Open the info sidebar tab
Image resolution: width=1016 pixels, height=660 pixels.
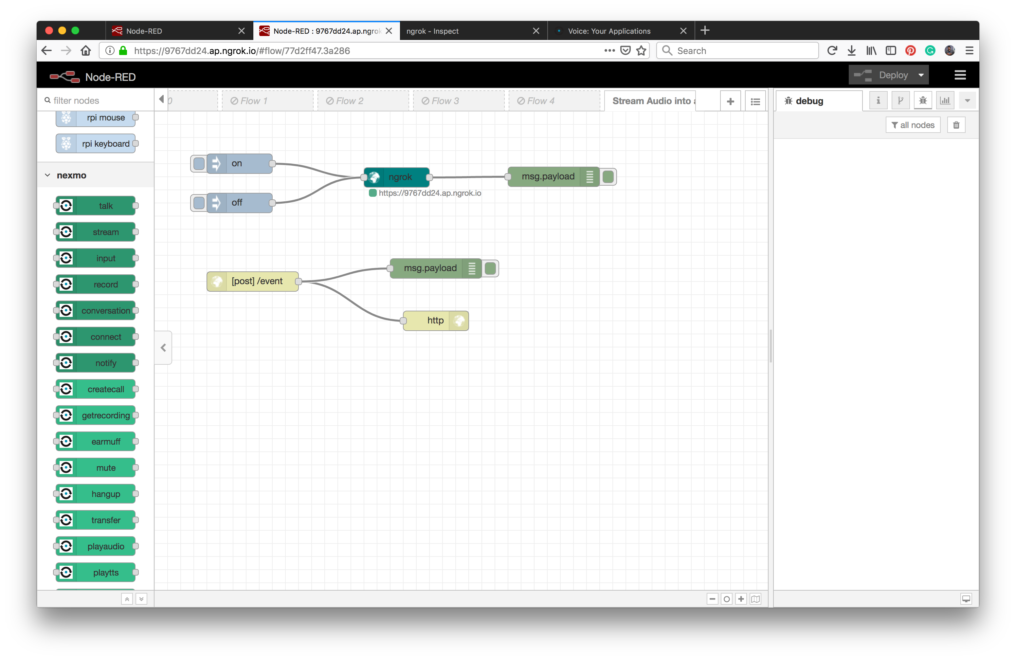click(x=878, y=101)
